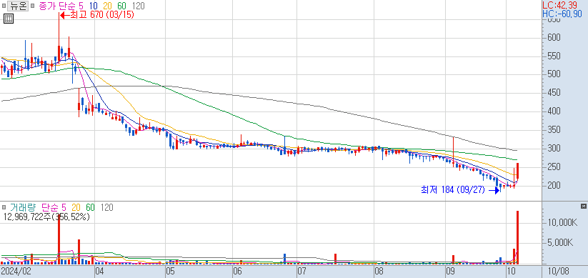Screen dimensions: 588x278
Task: Click the 06 month axis label
Action: pos(237,272)
